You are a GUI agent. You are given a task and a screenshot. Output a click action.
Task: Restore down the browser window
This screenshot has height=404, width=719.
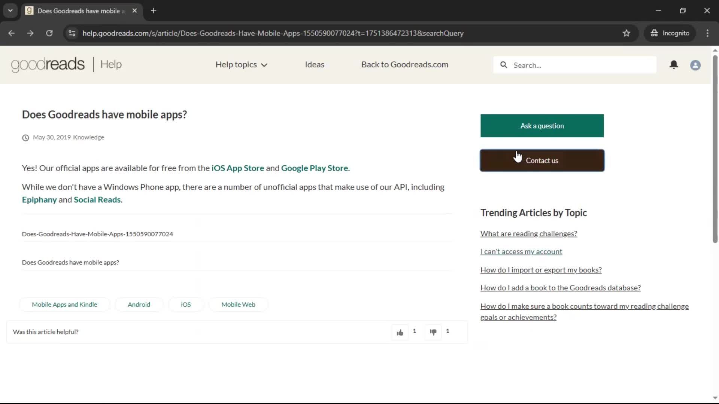tap(683, 10)
